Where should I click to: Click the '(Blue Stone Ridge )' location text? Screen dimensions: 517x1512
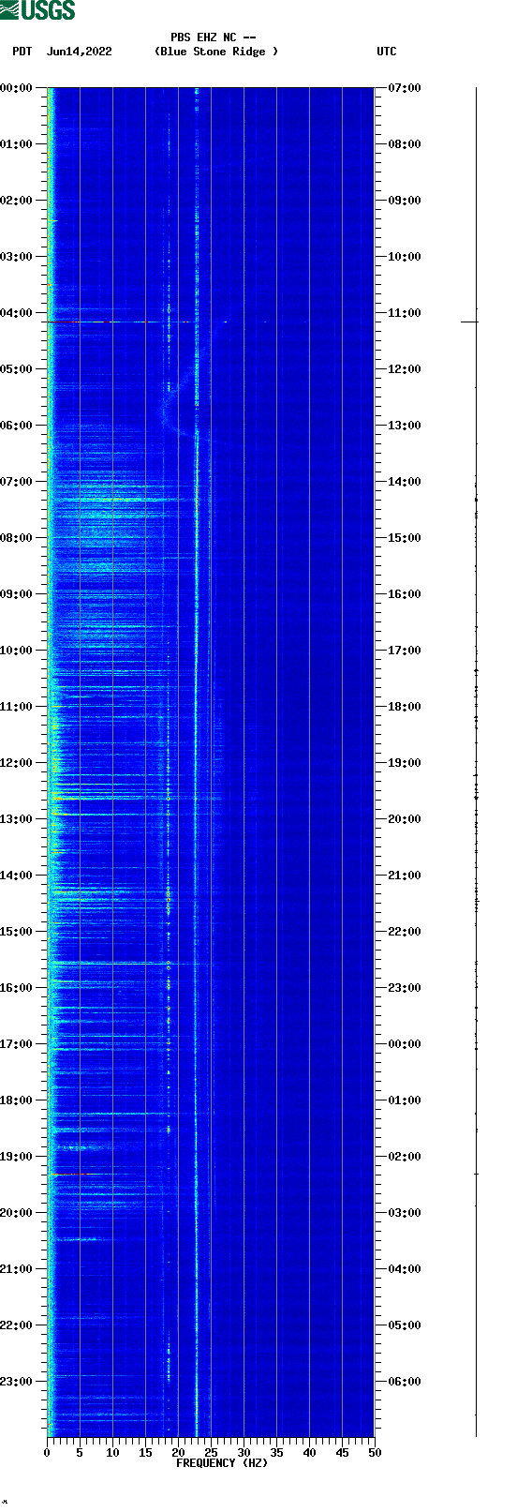pyautogui.click(x=216, y=52)
